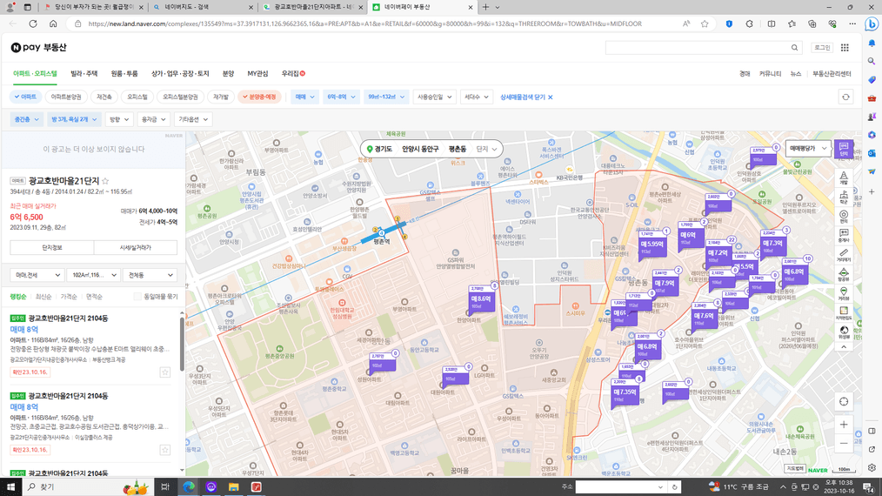
Task: Reload the page in browser
Action: coord(33,23)
